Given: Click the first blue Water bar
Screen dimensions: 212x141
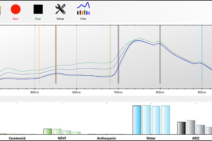Looking at the screenshot, I should coord(137,120).
